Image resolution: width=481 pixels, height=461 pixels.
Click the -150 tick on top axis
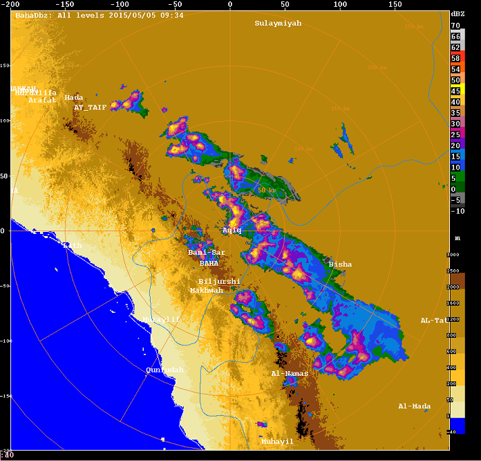click(x=65, y=4)
